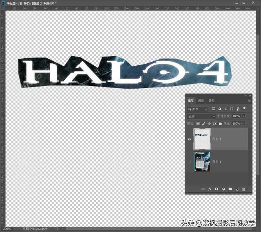The height and width of the screenshot is (232, 261).
Task: Lock image pixels with brush icon
Action: 203,123
